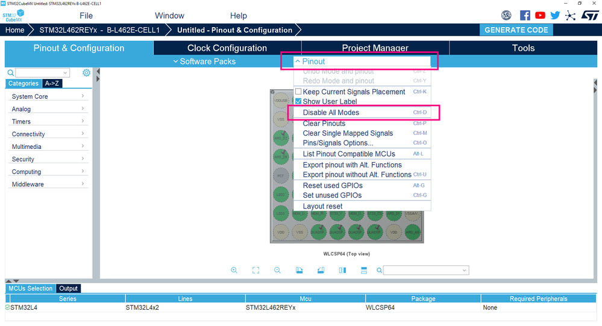Collapse the Pinout dropdown menu

(362, 61)
